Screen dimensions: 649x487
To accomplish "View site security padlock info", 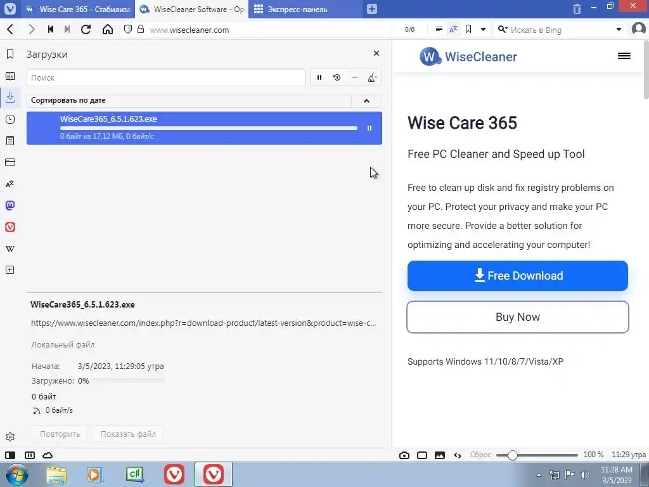I will click(141, 29).
